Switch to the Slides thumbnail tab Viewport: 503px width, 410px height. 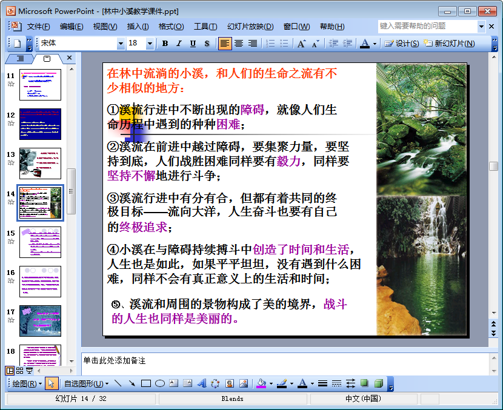coord(47,58)
